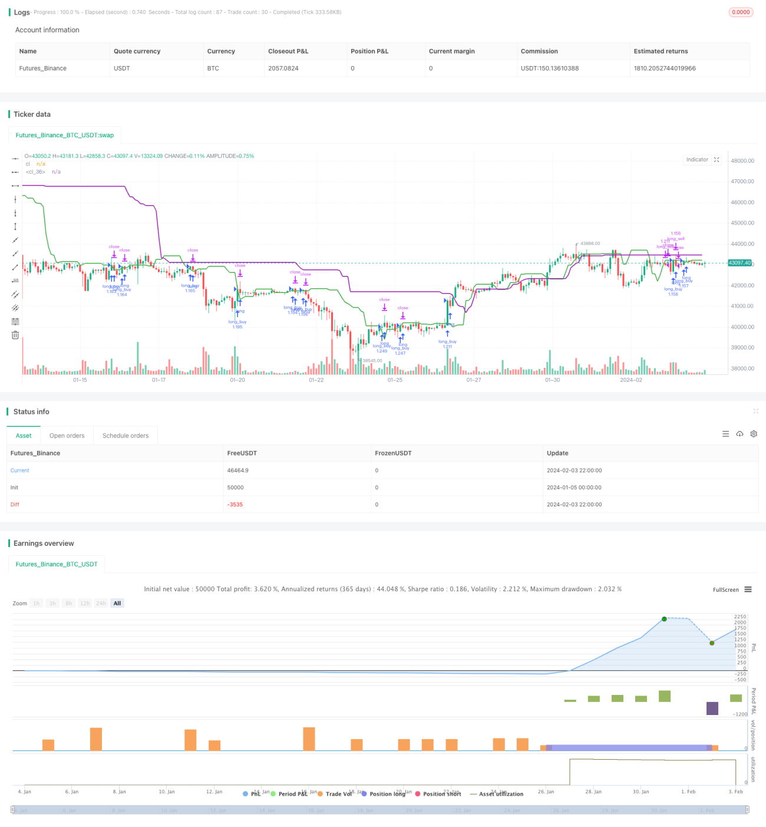Viewport: 766px width, 827px height.
Task: Click the FullScreen button
Action: point(725,589)
